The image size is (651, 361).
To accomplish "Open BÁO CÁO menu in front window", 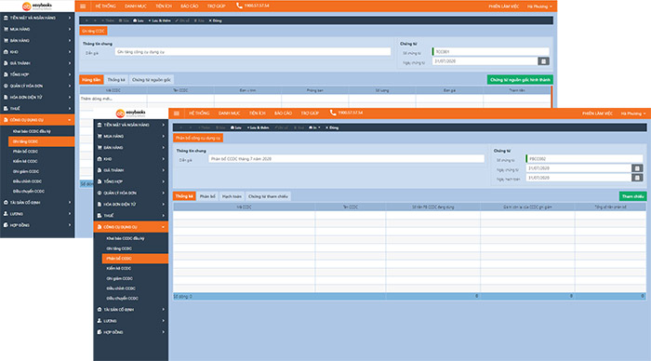I will pos(283,114).
